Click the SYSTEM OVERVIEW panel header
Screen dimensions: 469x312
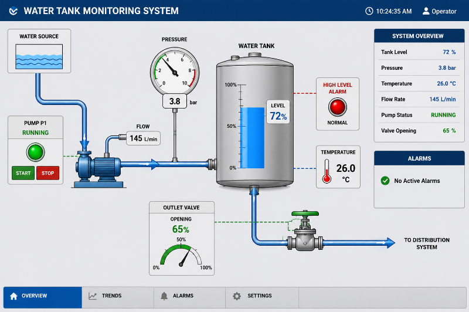(x=419, y=36)
